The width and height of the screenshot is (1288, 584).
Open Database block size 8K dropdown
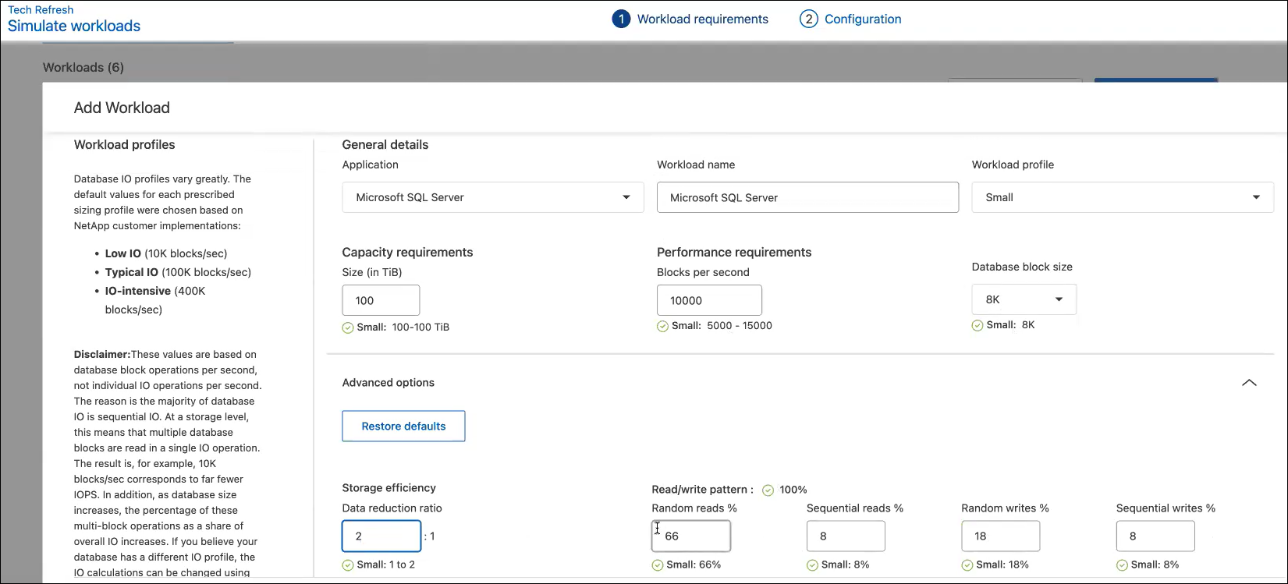coord(1024,299)
